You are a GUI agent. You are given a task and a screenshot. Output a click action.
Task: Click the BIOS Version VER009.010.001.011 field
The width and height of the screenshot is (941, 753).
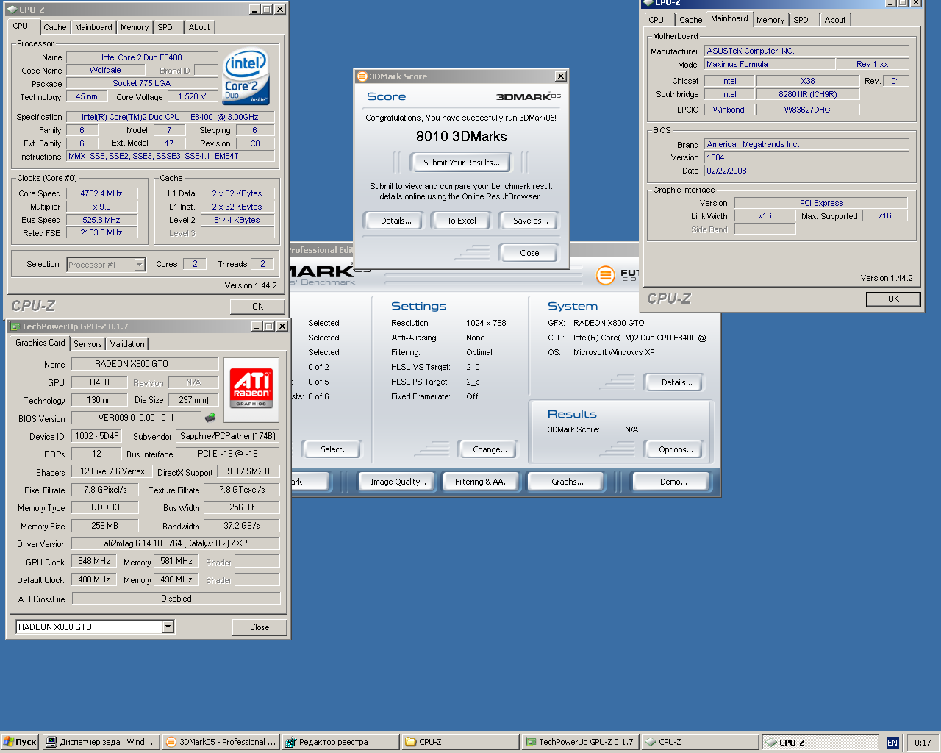136,418
